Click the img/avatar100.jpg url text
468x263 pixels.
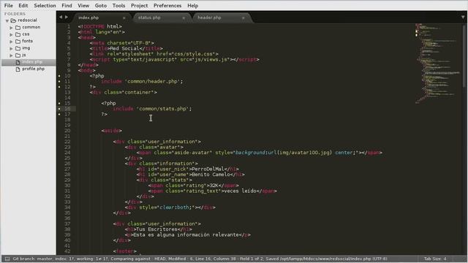pyautogui.click(x=305, y=153)
